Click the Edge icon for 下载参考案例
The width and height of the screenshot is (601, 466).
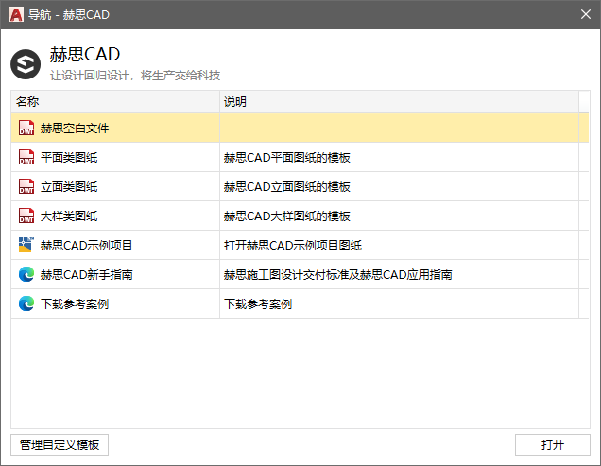[x=26, y=303]
